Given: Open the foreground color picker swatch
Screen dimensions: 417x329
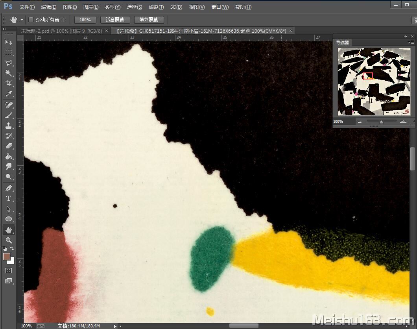Looking at the screenshot, I should point(6,256).
